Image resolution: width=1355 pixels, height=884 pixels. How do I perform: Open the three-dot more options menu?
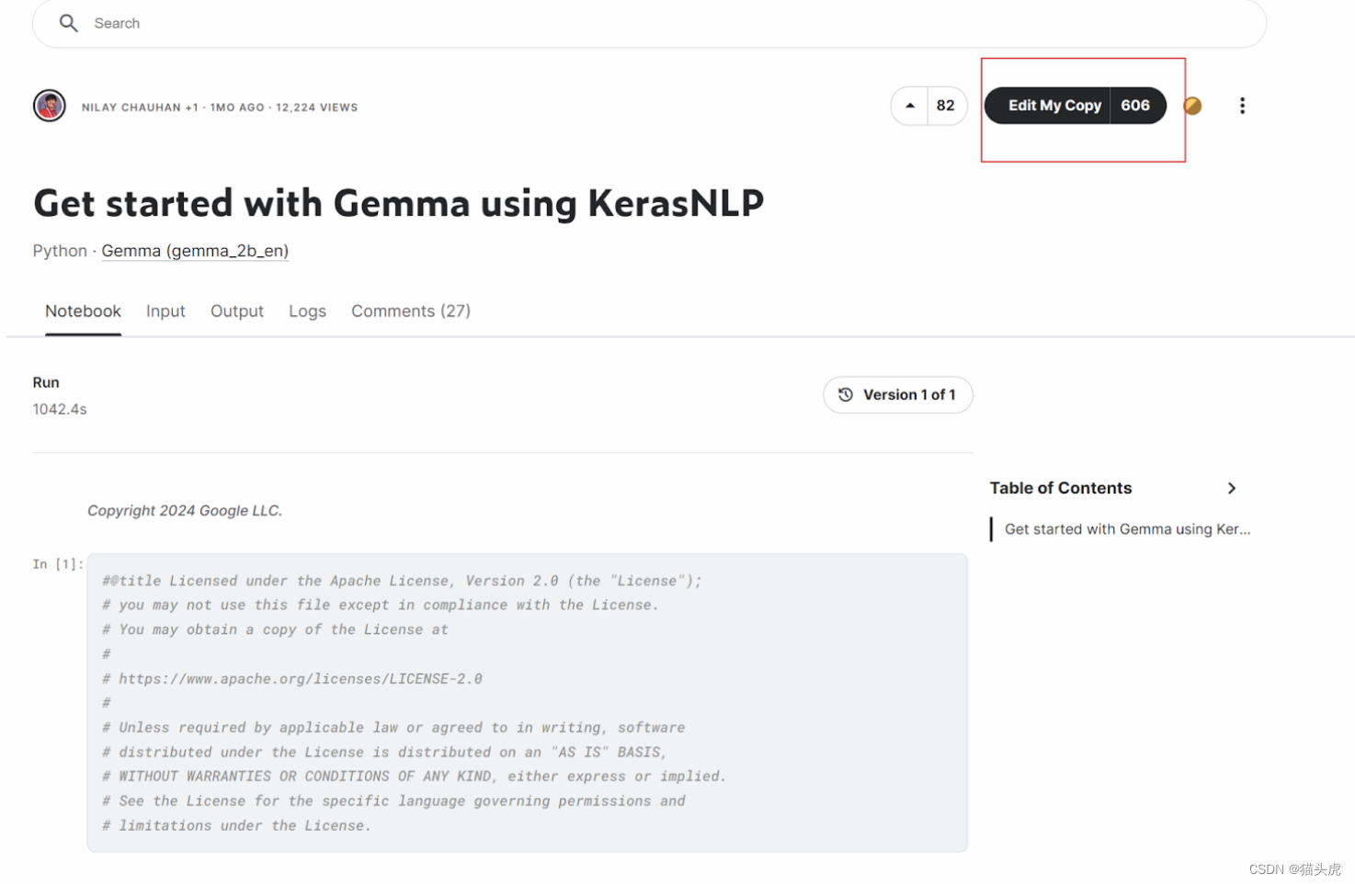1242,106
